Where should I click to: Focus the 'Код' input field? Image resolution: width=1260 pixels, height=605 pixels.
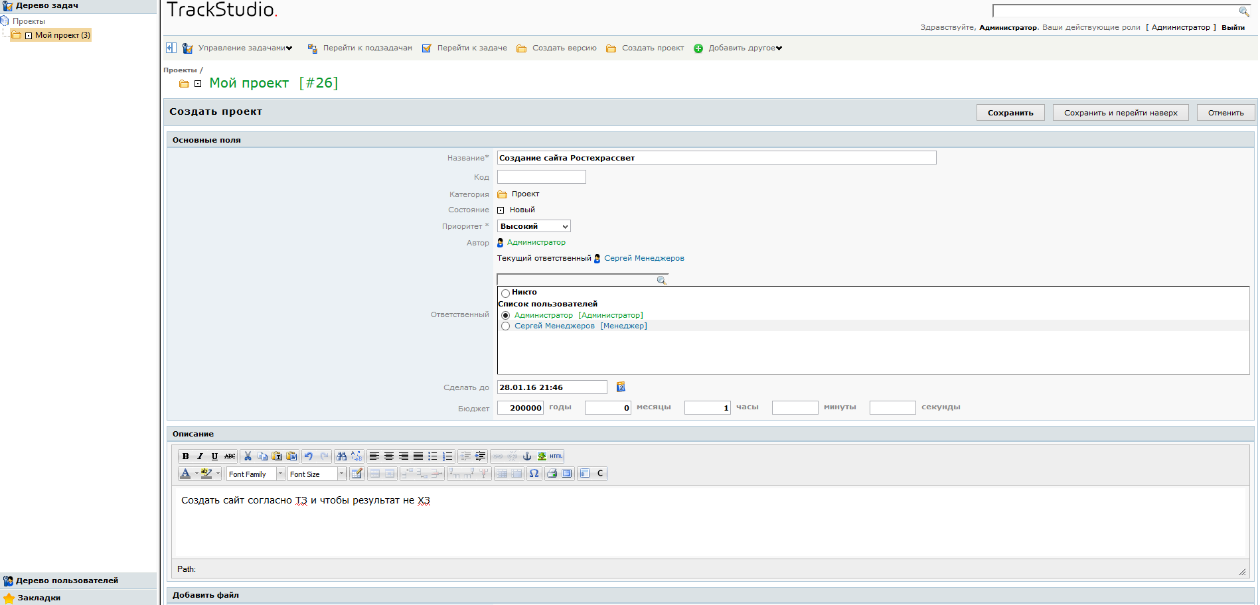pyautogui.click(x=541, y=177)
